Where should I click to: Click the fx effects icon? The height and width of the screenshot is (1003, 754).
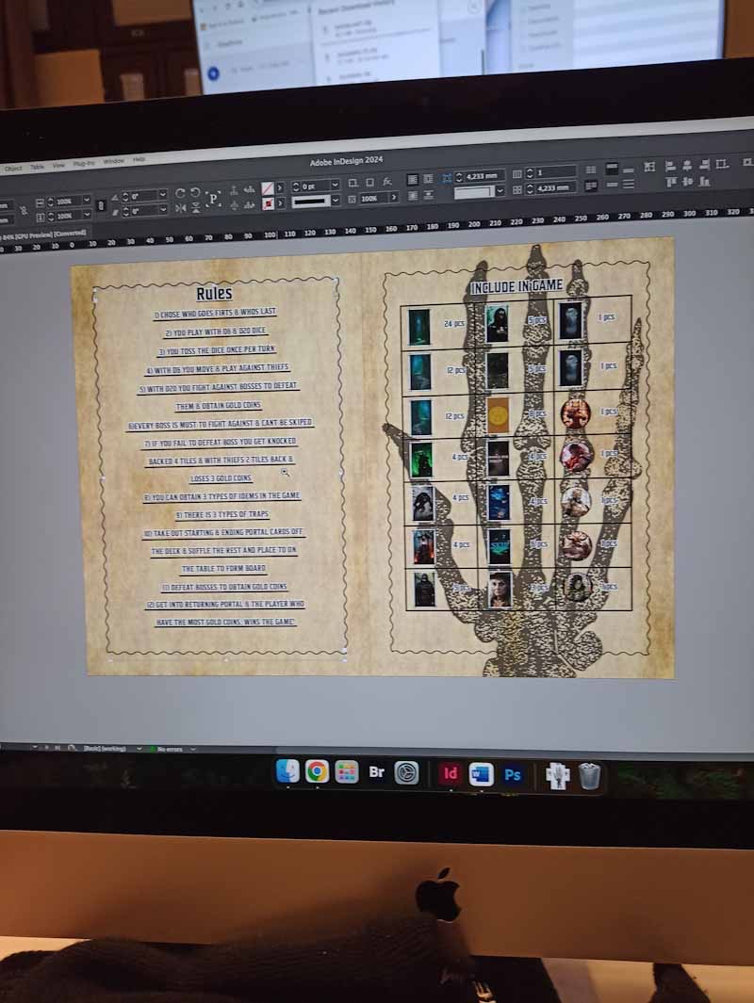tap(386, 181)
